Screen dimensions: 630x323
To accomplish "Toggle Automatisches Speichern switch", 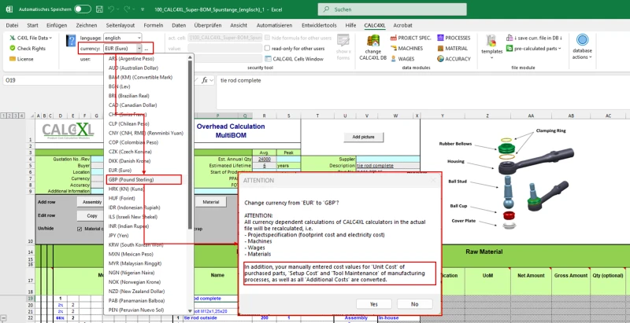I will 83,9.
